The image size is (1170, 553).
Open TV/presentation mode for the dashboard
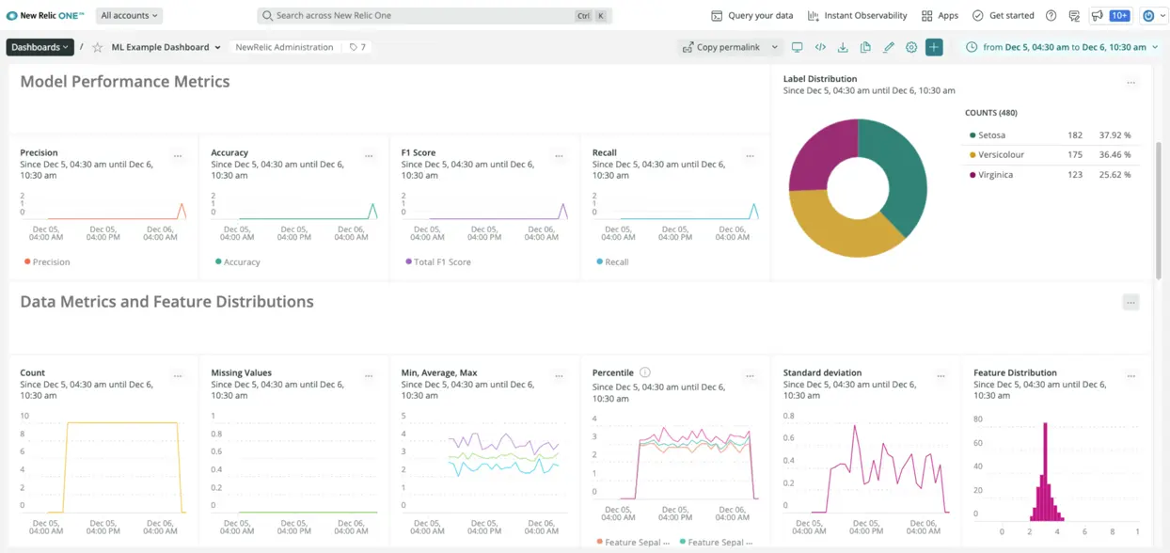(798, 46)
